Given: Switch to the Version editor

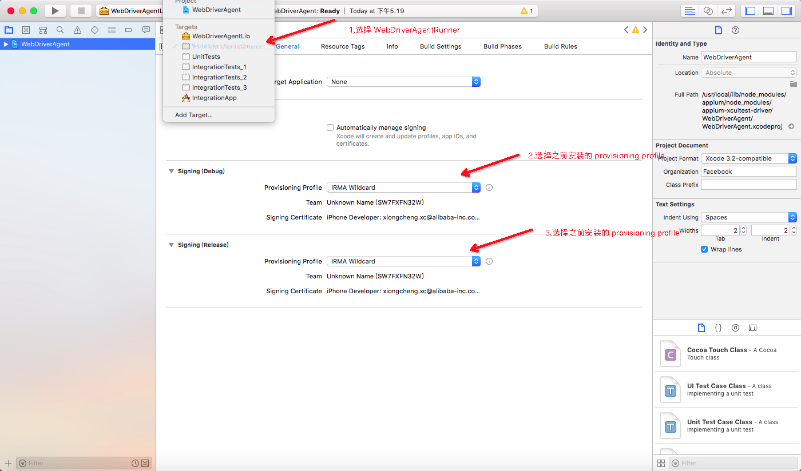Looking at the screenshot, I should tap(727, 11).
